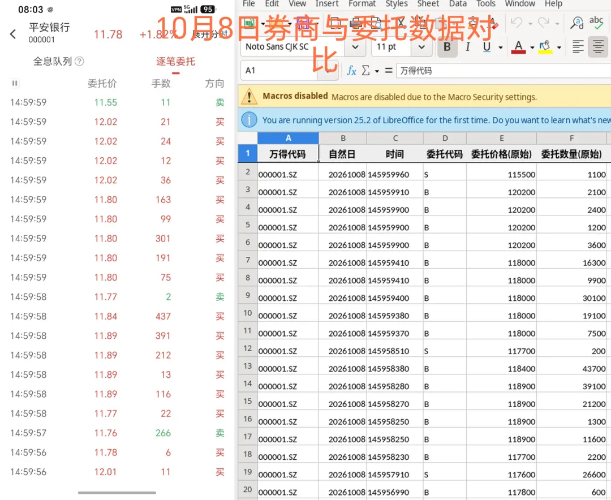Tap the 平安银行 stock title
The height and width of the screenshot is (500, 611).
click(x=49, y=27)
